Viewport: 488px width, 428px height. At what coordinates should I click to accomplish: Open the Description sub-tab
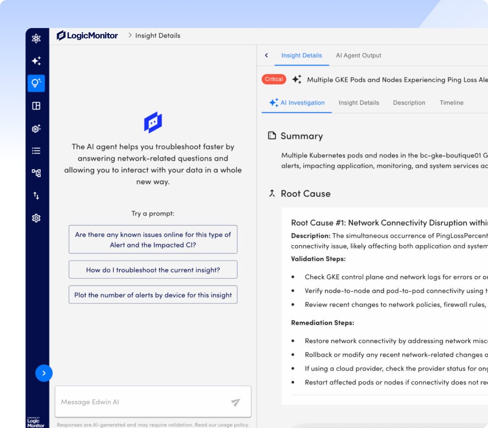[409, 103]
